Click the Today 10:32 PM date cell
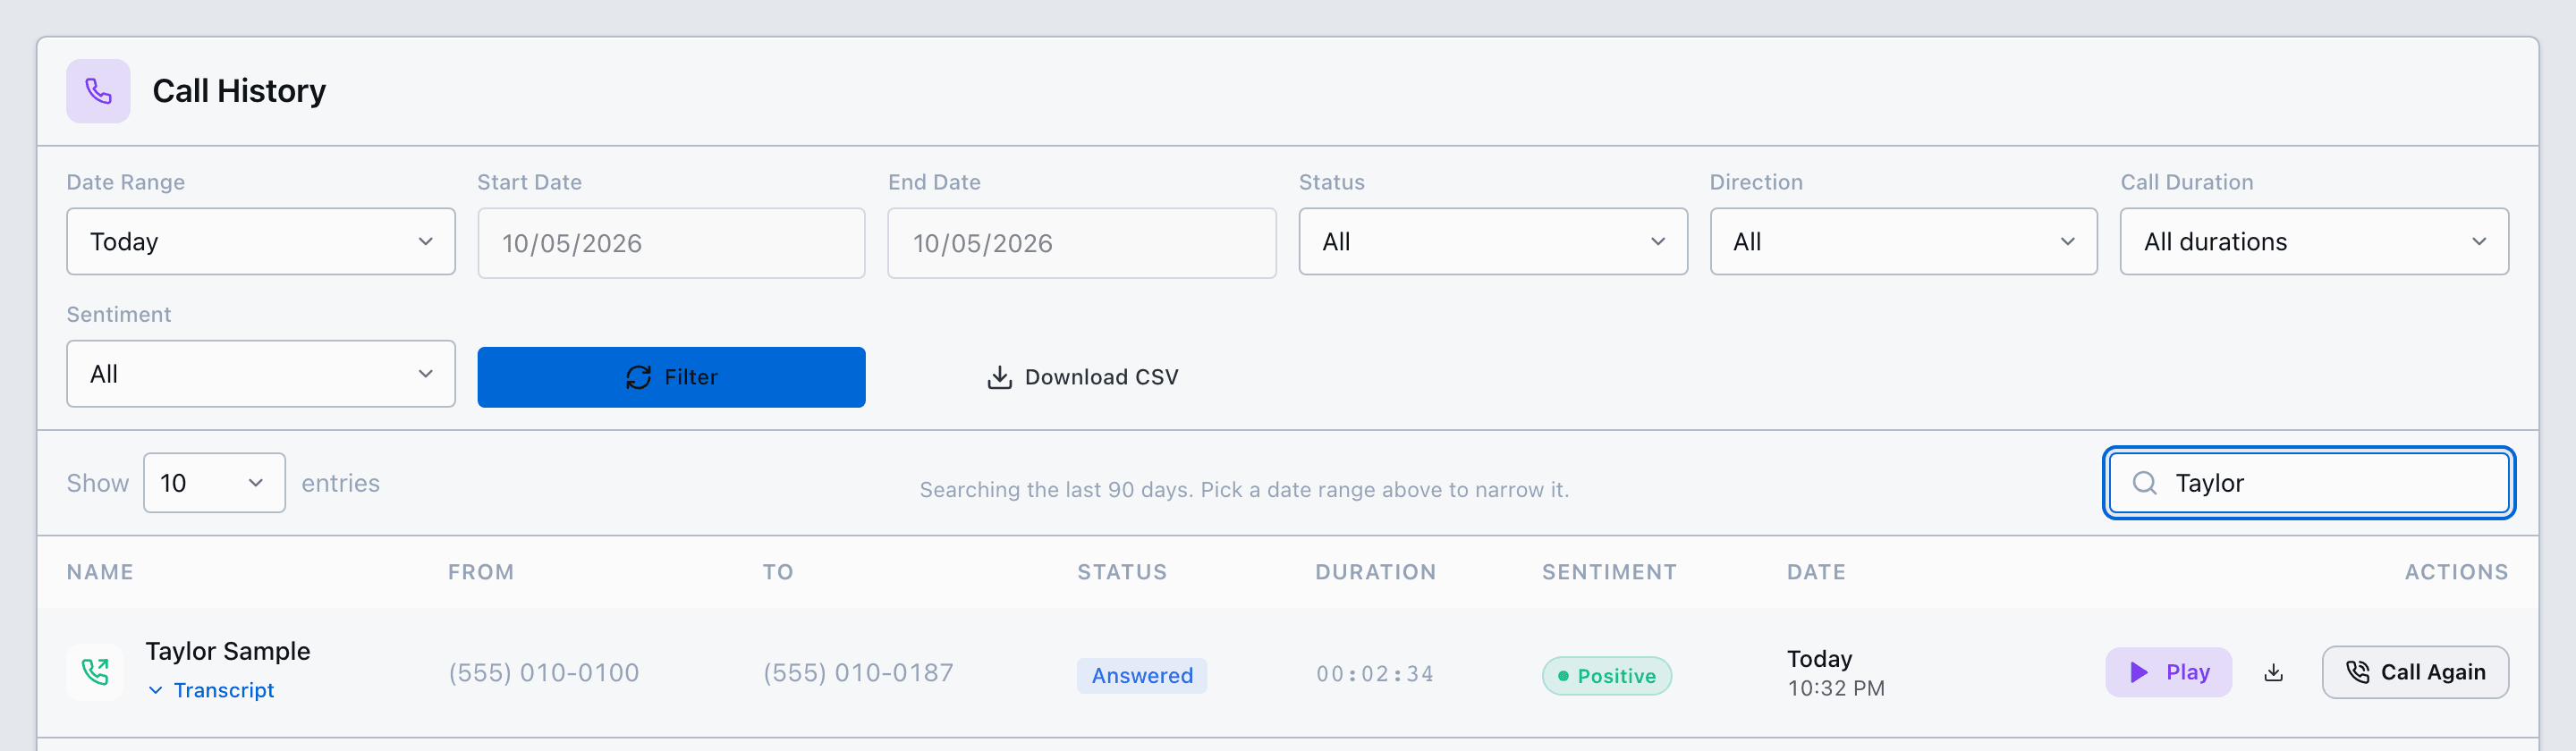The height and width of the screenshot is (751, 2576). 1835,673
